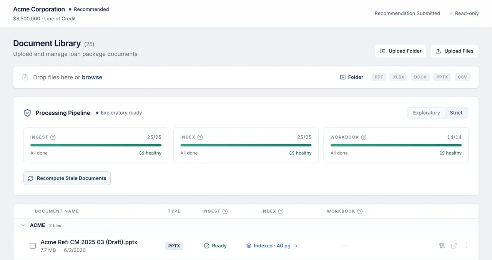492x260 pixels.
Task: Select the PDF file type badge
Action: point(379,77)
